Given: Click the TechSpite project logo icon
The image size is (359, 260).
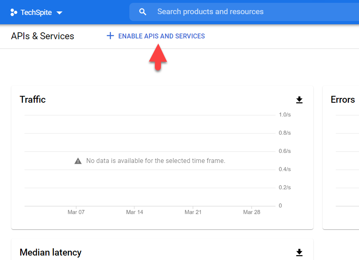Looking at the screenshot, I should pyautogui.click(x=14, y=12).
